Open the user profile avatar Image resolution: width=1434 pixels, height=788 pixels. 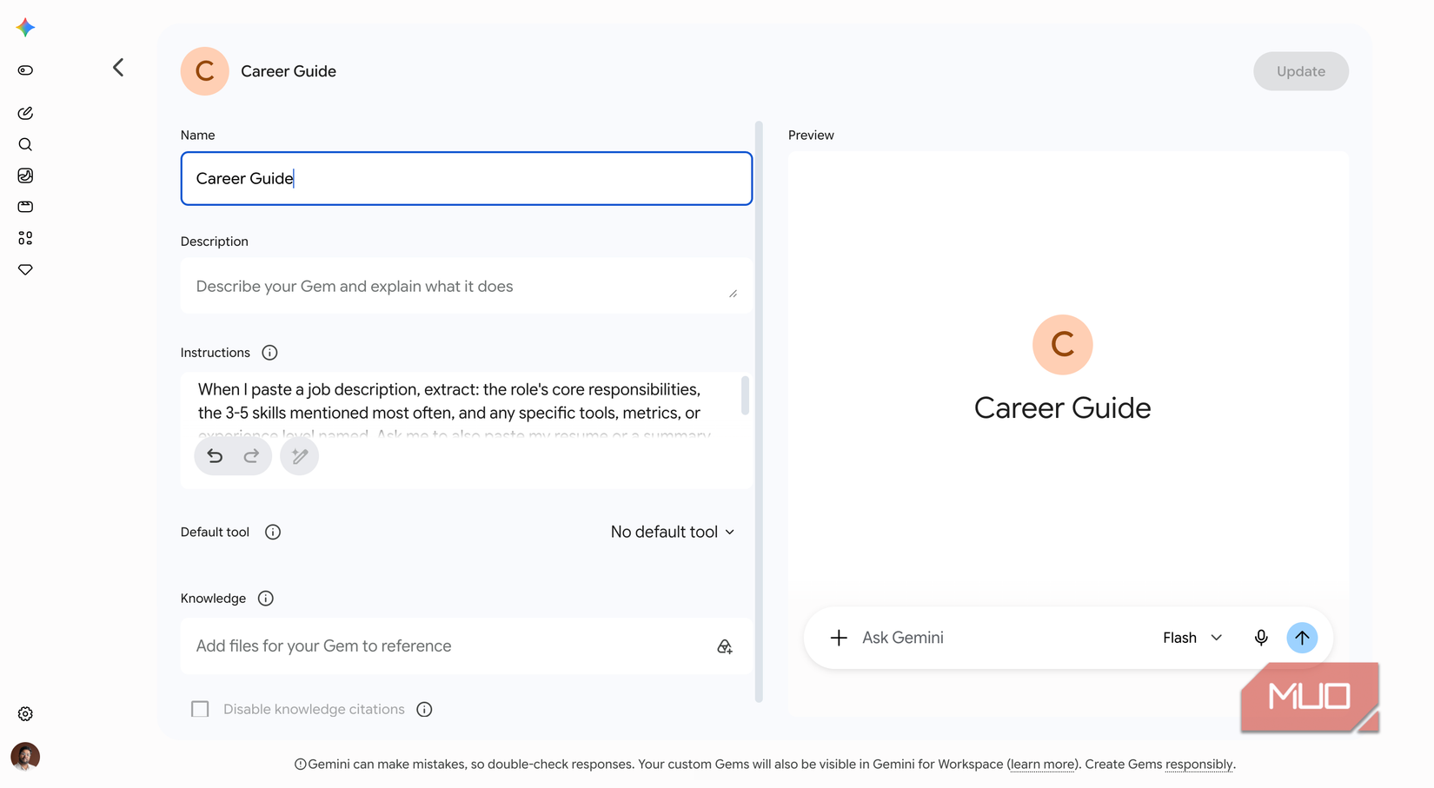coord(25,757)
